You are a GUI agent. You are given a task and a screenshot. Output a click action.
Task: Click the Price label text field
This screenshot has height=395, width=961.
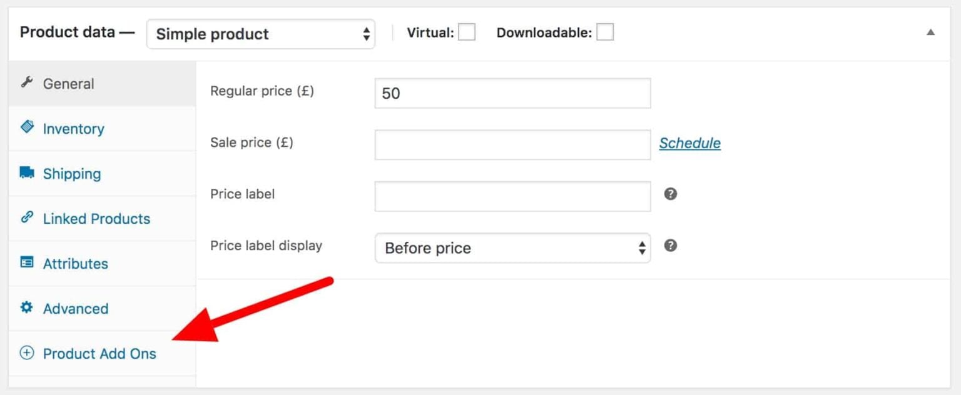[x=512, y=196]
